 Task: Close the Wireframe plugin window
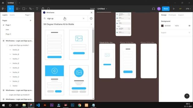coord(91,13)
